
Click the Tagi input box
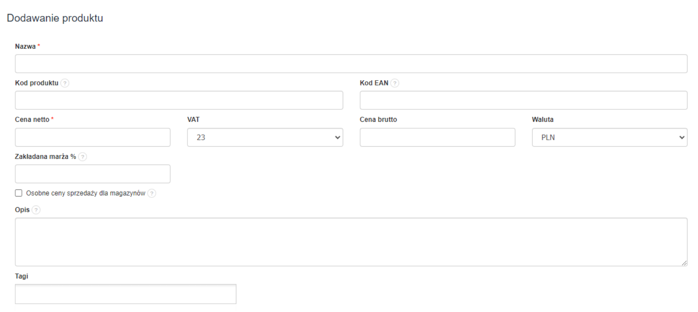(125, 294)
